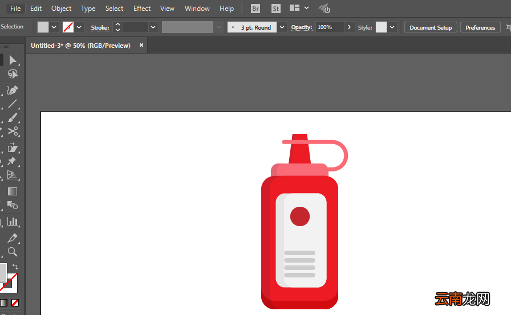This screenshot has width=511, height=315.
Task: Click the underlined Opacity label
Action: (302, 28)
